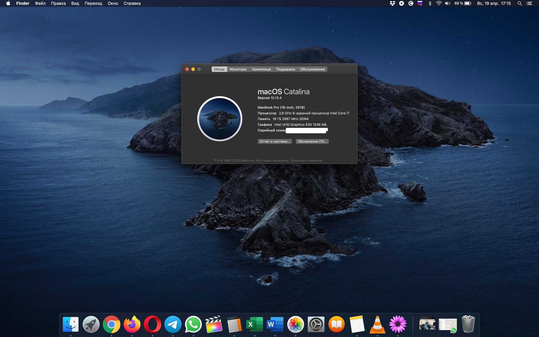Image resolution: width=539 pixels, height=337 pixels.
Task: Click the 16 ГБ 2667 MHz DDR4 text
Action: [291, 119]
